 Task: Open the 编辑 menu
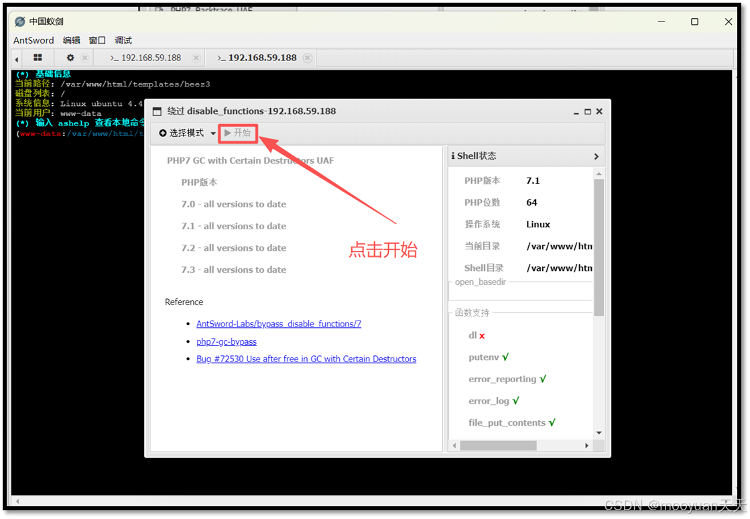71,40
